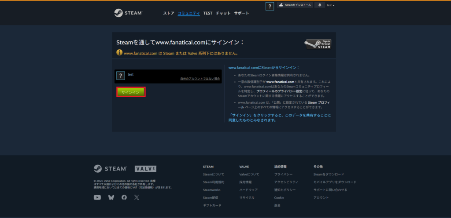Click the footer Valve logo
Screen dimensions: 451x218
145,169
